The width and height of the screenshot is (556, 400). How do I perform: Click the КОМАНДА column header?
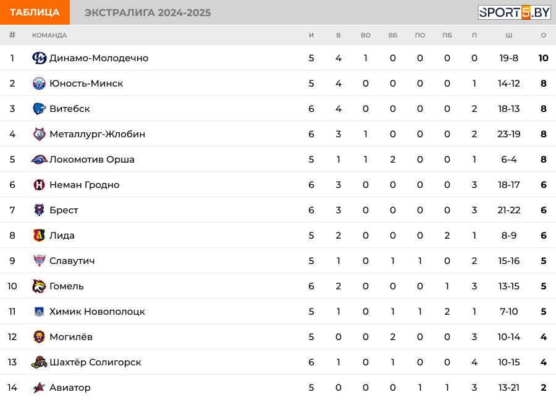tap(49, 35)
